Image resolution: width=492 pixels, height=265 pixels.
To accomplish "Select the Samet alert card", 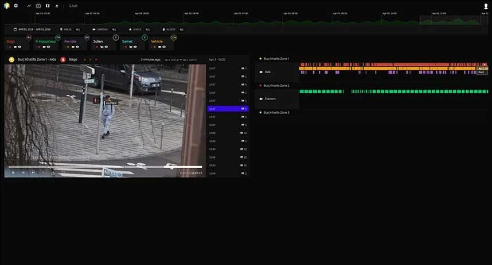I will (x=134, y=43).
